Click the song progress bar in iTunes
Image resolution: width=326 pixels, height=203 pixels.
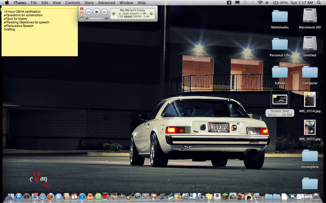coord(132,16)
